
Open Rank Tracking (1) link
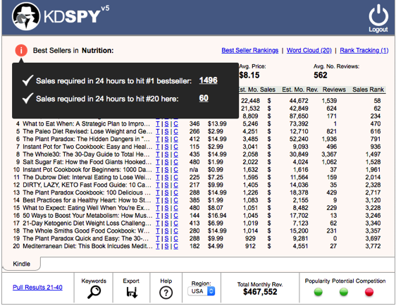[x=364, y=50]
